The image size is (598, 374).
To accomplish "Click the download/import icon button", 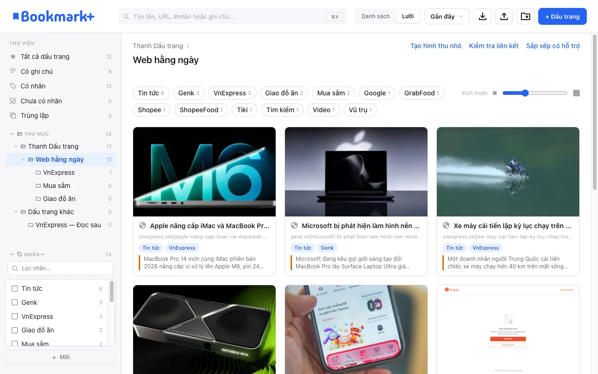I will click(483, 16).
